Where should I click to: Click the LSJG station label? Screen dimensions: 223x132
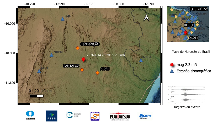68,16
